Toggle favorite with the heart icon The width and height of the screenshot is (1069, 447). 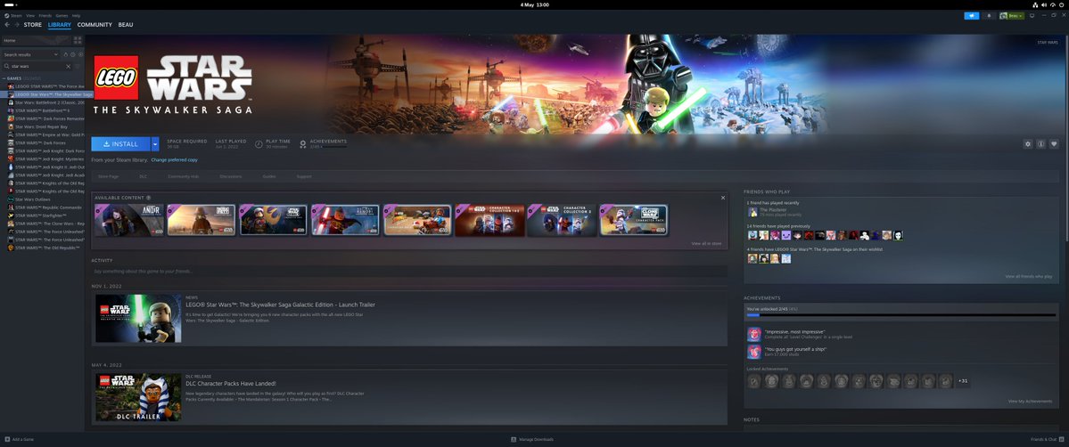[x=1053, y=143]
